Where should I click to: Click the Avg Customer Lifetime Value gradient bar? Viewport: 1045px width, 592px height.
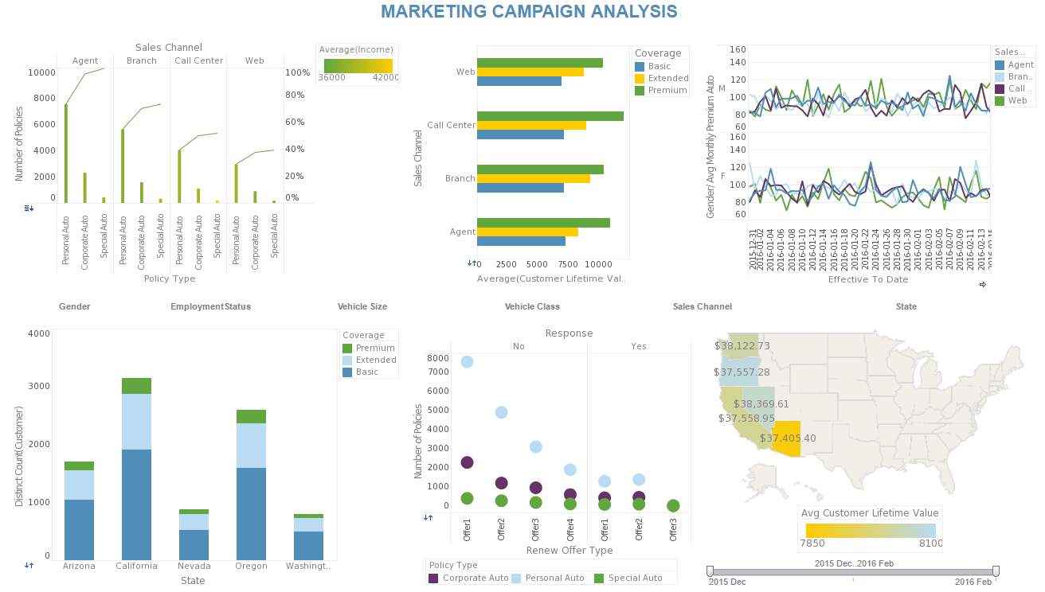[871, 530]
